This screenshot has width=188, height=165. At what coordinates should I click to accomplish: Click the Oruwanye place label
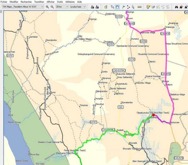tap(108, 42)
